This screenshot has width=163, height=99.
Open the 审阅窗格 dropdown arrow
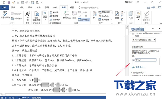coord(111,19)
